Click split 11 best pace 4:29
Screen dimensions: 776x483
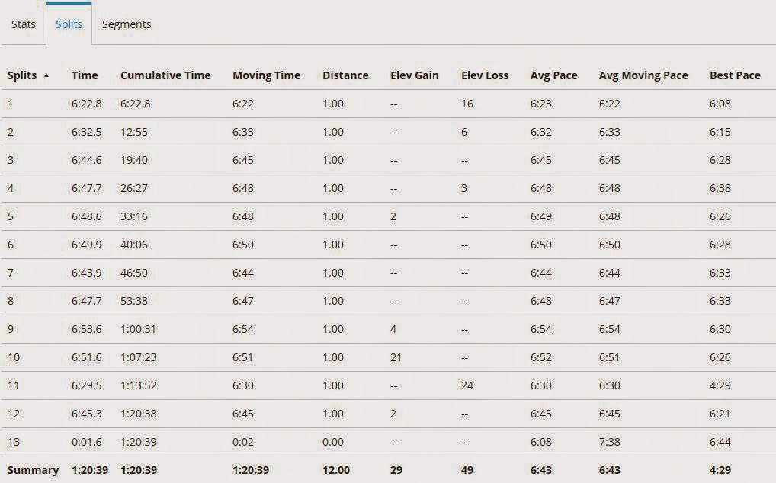pyautogui.click(x=720, y=385)
